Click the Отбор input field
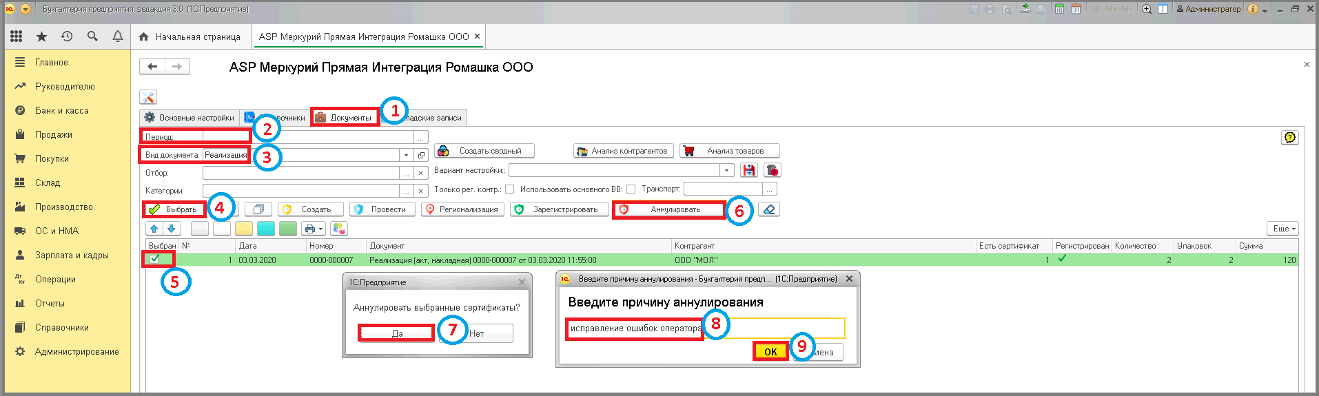The height and width of the screenshot is (396, 1319). (x=301, y=173)
